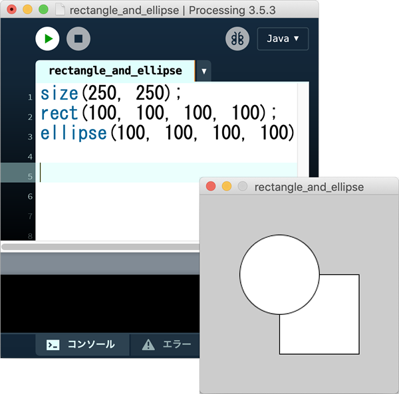Image resolution: width=399 pixels, height=394 pixels.
Task: Click the editor's horizontal scrollbar
Action: (x=100, y=246)
